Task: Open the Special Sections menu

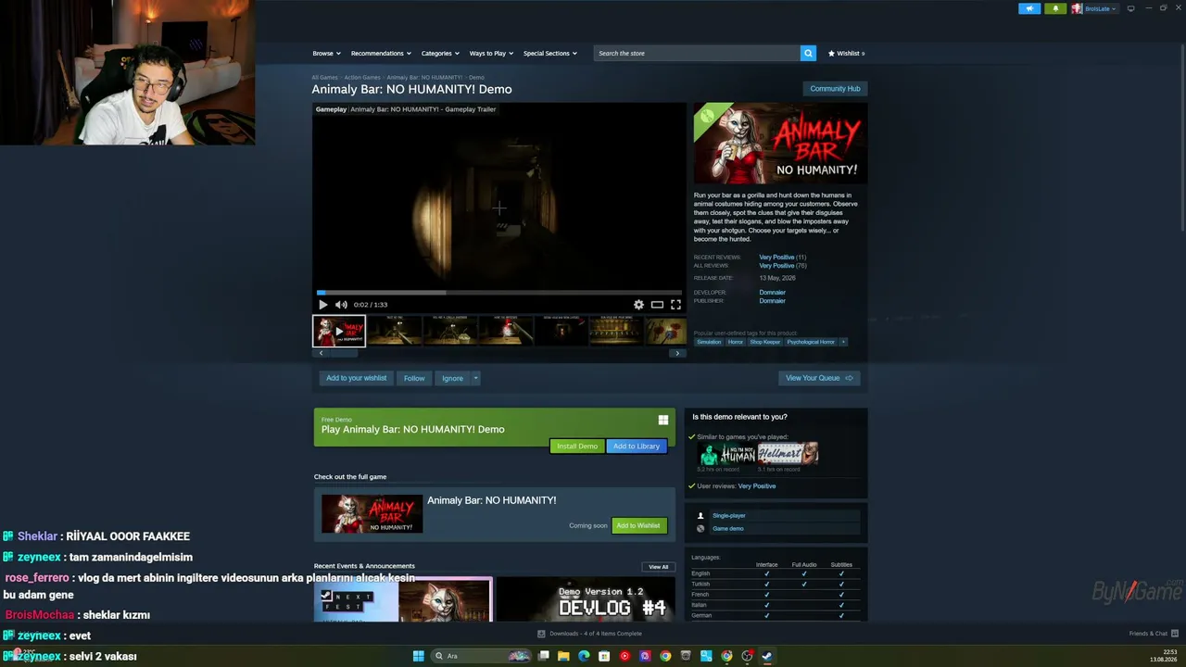Action: click(x=549, y=54)
